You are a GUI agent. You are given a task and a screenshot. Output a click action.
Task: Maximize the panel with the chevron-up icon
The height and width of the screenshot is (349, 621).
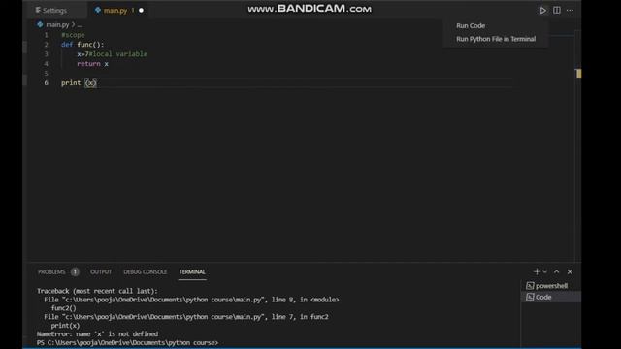[556, 271]
